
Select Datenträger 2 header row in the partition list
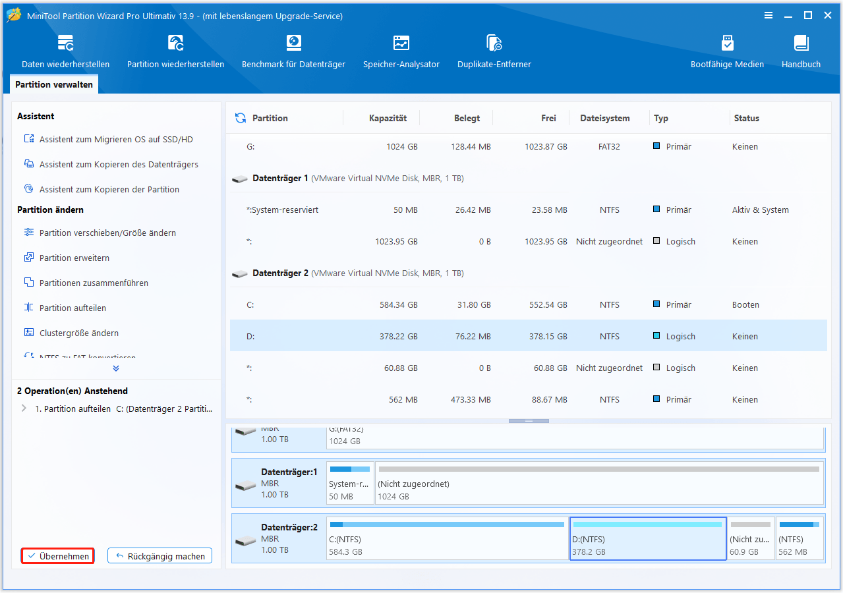click(x=529, y=273)
